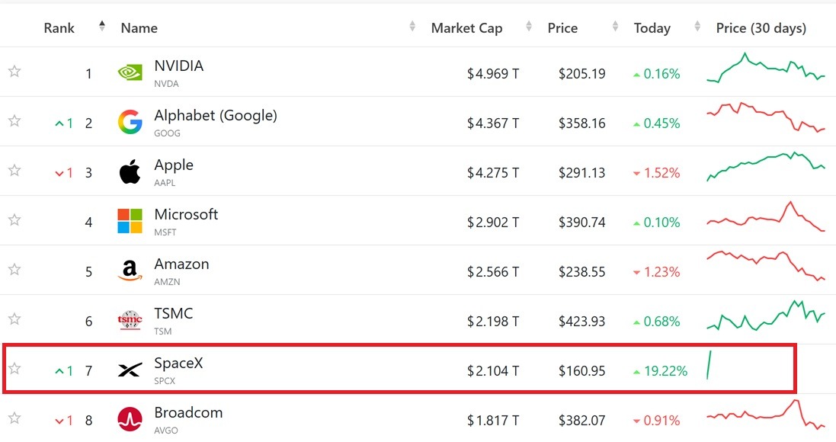The image size is (836, 442).
Task: Sort by Market Cap column arrows
Action: click(412, 26)
